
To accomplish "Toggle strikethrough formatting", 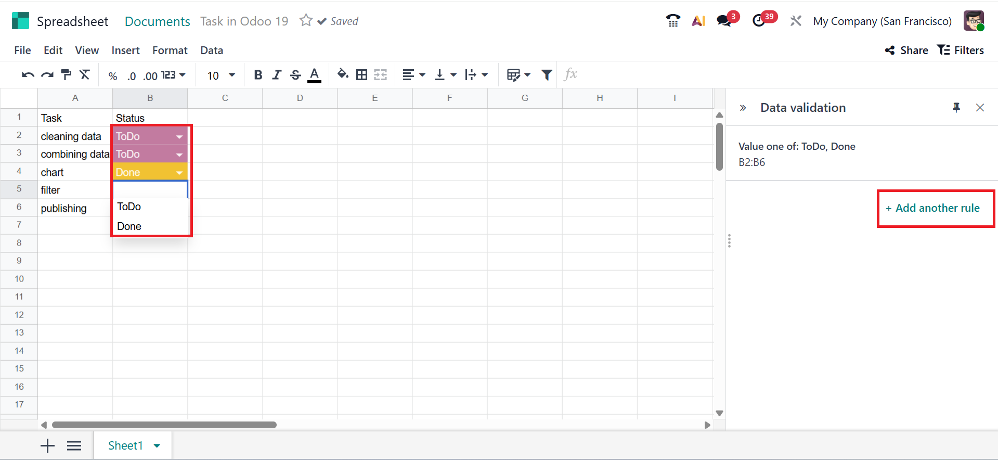I will pos(295,75).
